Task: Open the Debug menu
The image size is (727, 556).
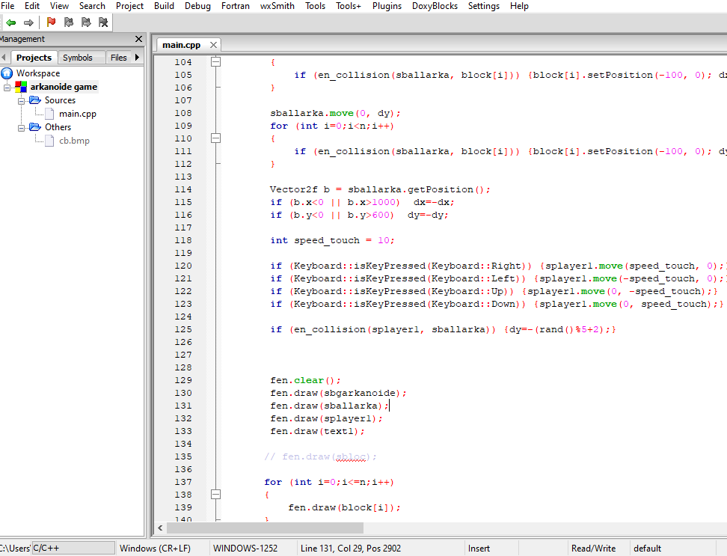Action: tap(197, 6)
